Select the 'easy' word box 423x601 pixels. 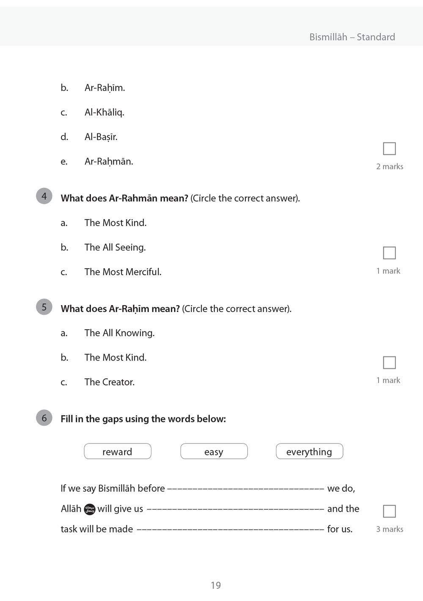[214, 452]
